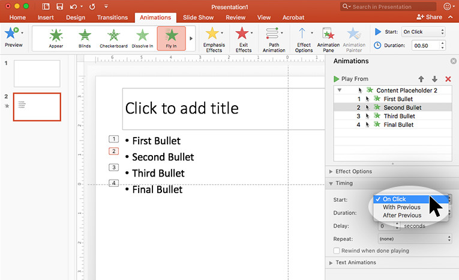This screenshot has height=280, width=459.
Task: Click Play From in Animations pane
Action: [x=351, y=79]
